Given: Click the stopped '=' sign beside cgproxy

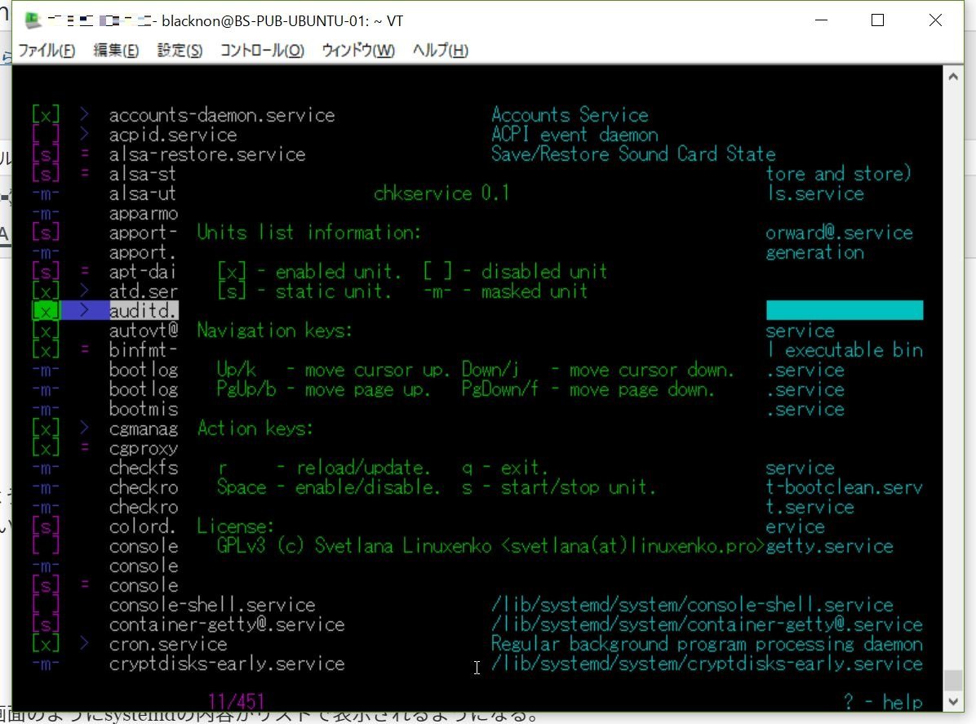Looking at the screenshot, I should (x=84, y=447).
